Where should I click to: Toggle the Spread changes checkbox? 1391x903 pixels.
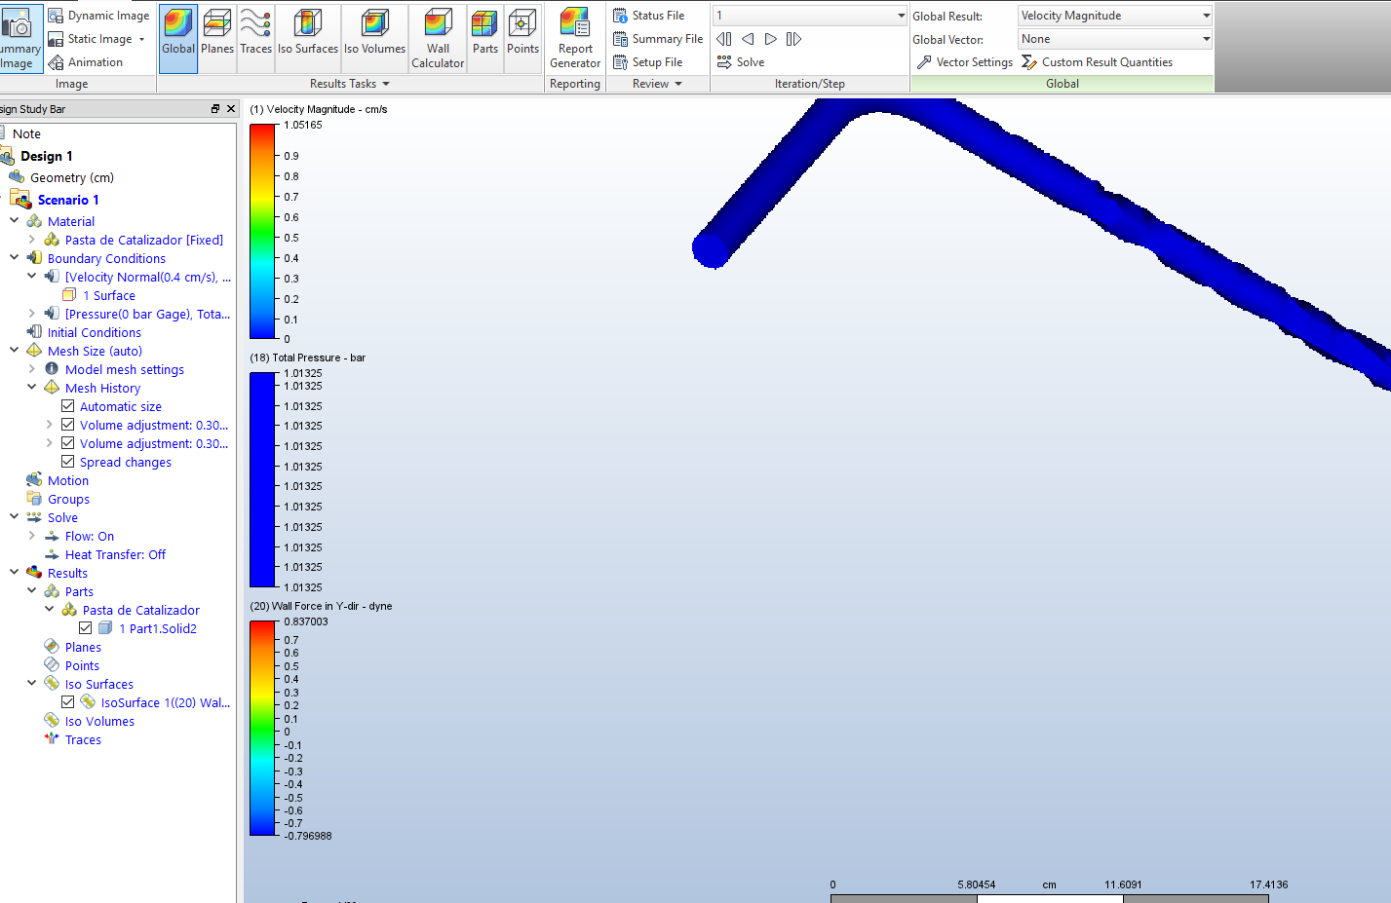tap(68, 462)
